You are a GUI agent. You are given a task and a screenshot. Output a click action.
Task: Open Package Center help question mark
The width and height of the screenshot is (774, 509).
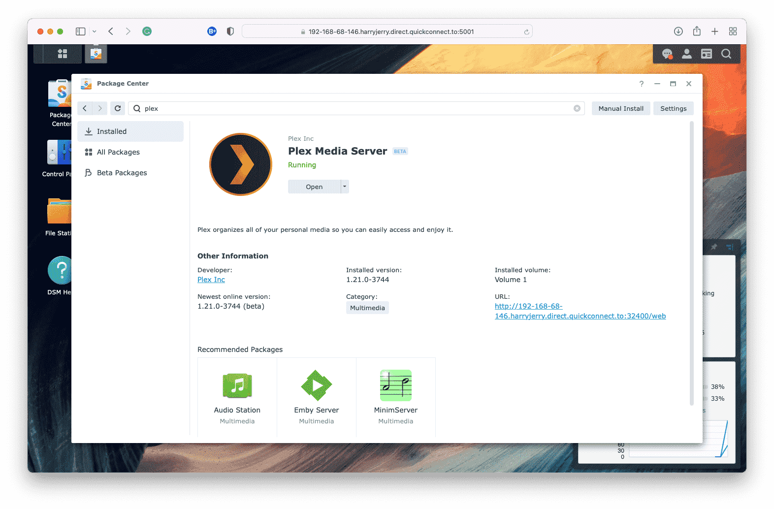click(641, 84)
